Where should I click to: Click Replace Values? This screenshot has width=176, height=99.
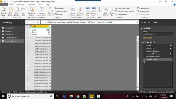tap(121, 14)
